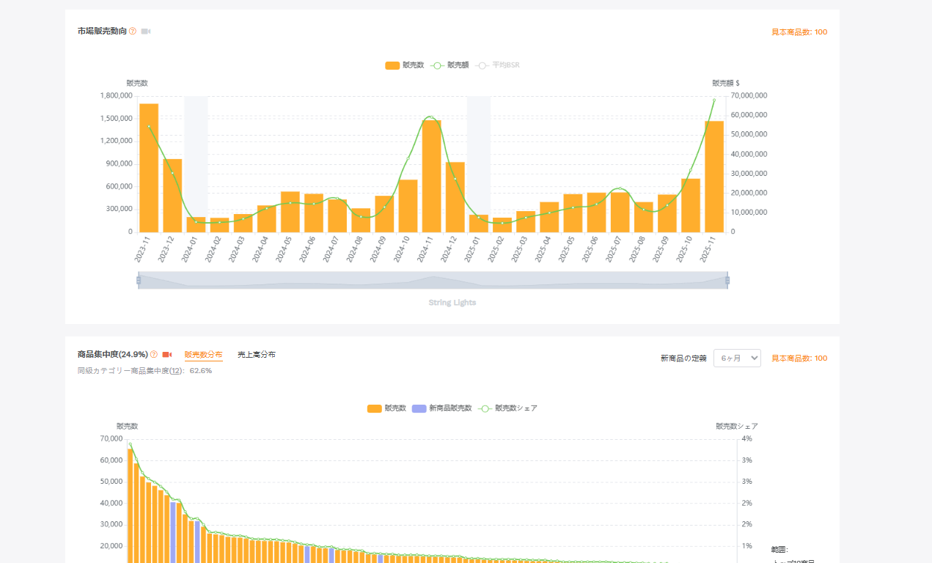Click 見本商品数: 100 in market trend panel
932x563 pixels.
click(799, 32)
